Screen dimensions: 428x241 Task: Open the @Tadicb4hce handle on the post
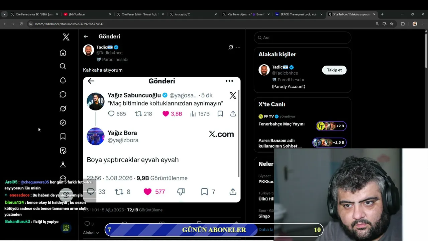[x=109, y=53]
